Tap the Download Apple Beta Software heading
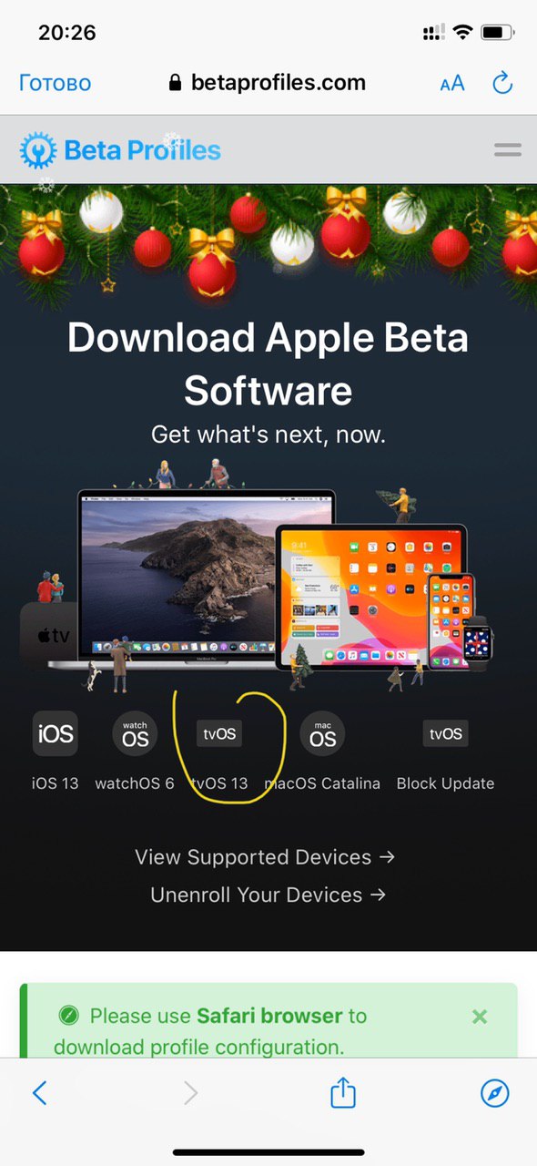 click(x=268, y=363)
